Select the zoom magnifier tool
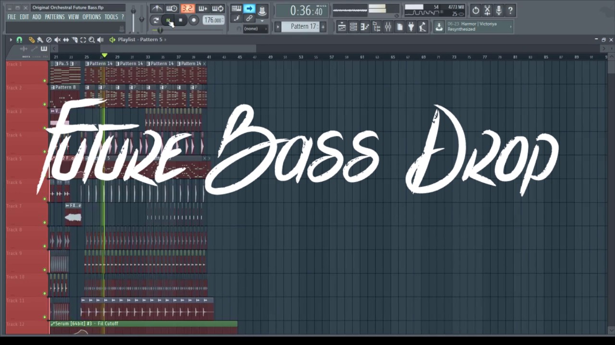This screenshot has height=345, width=615. point(91,40)
